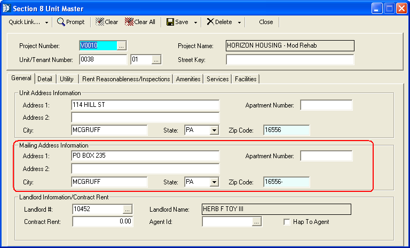Minimize the Section 8 Unit Master window

377,9
